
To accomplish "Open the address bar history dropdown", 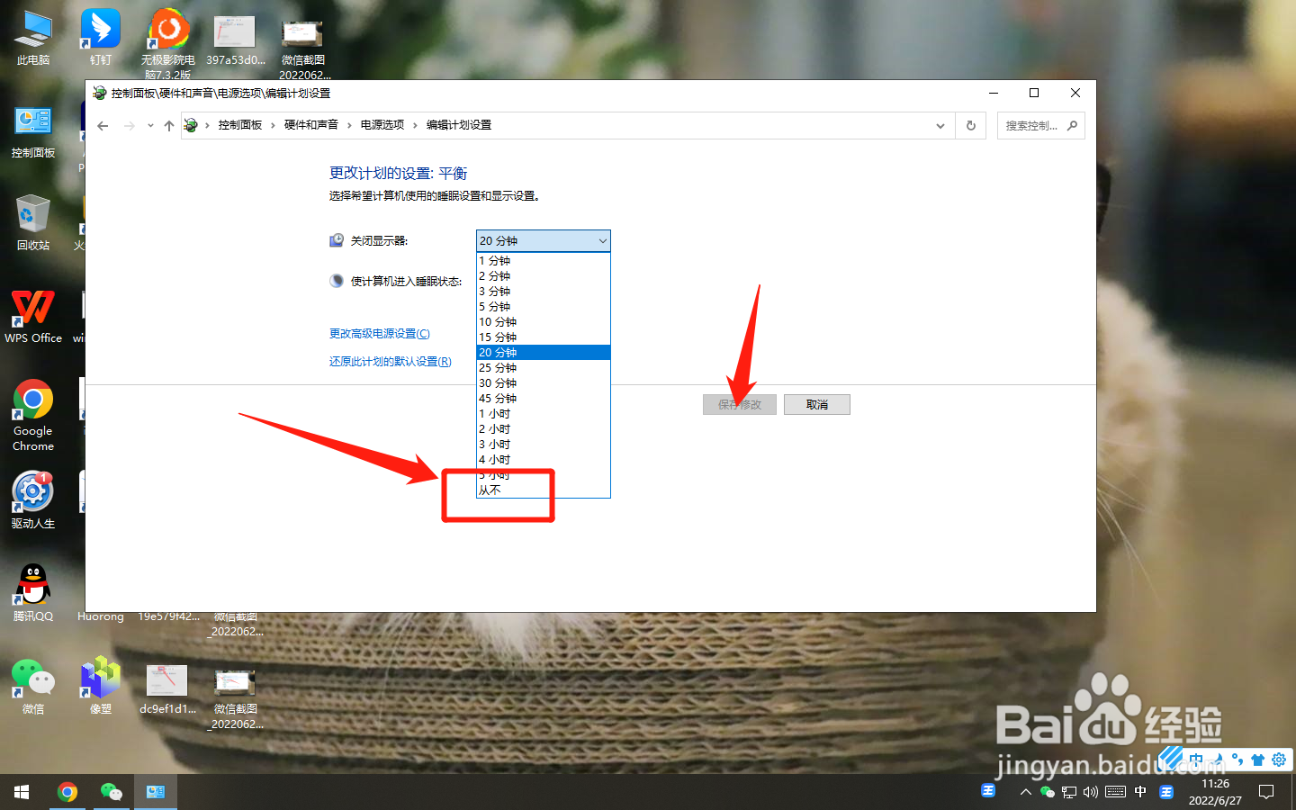I will click(x=940, y=125).
